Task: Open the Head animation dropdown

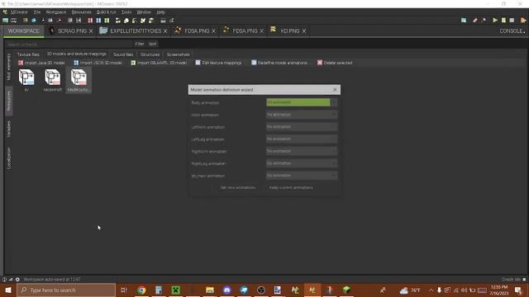Action: tap(301, 115)
